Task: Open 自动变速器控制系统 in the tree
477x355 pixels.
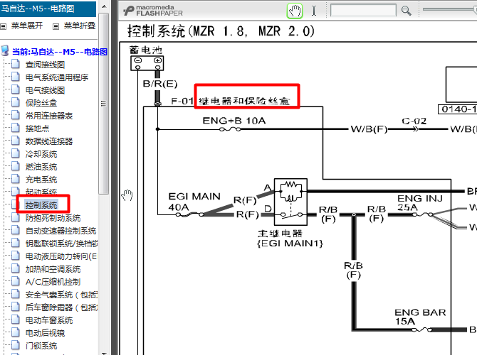Action: point(61,231)
